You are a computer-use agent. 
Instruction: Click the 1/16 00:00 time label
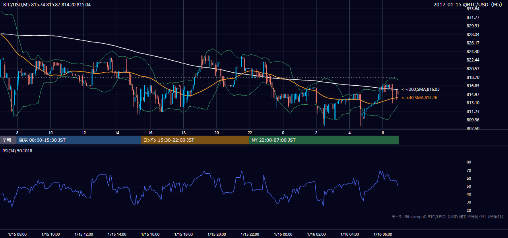point(283,234)
